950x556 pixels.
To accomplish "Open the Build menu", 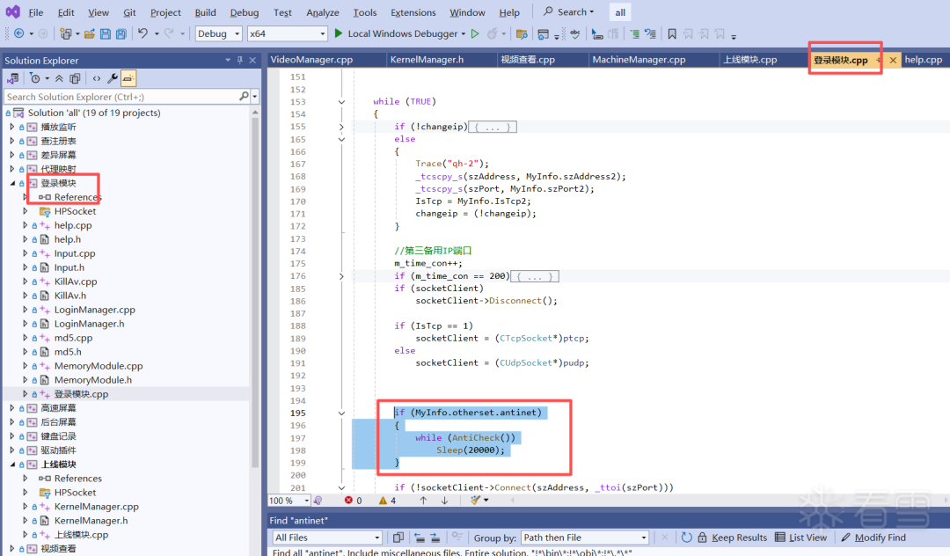I will tap(205, 12).
